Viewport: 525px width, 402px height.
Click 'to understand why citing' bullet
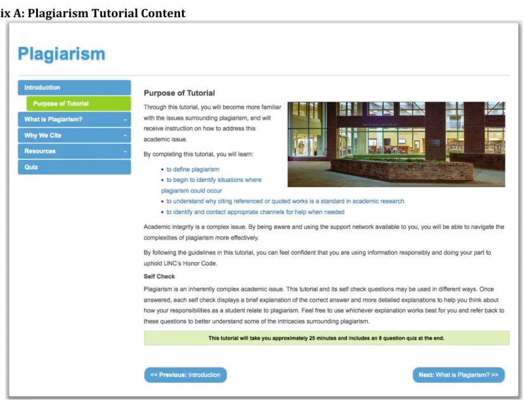(x=285, y=201)
